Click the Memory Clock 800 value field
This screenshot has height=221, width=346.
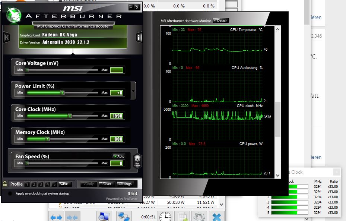point(117,139)
